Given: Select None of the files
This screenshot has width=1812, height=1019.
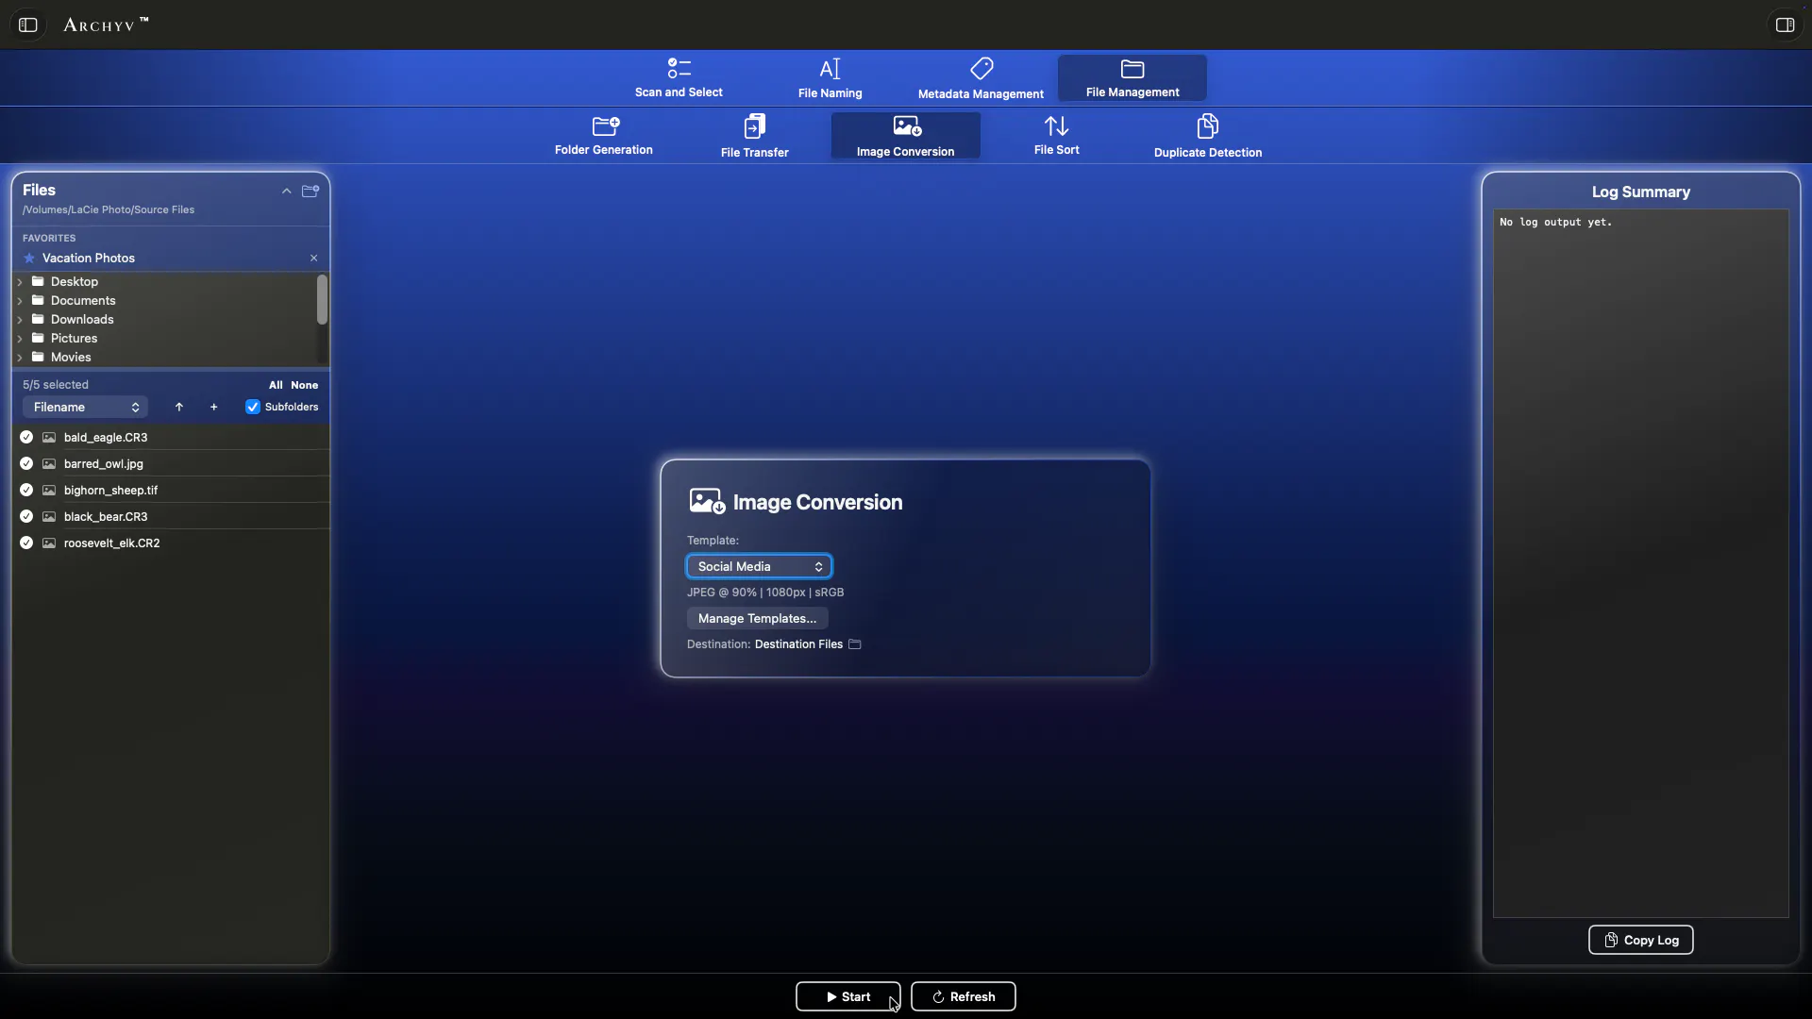Looking at the screenshot, I should click(304, 385).
